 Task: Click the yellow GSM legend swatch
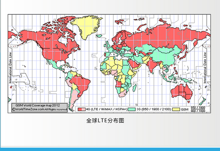click(176, 109)
